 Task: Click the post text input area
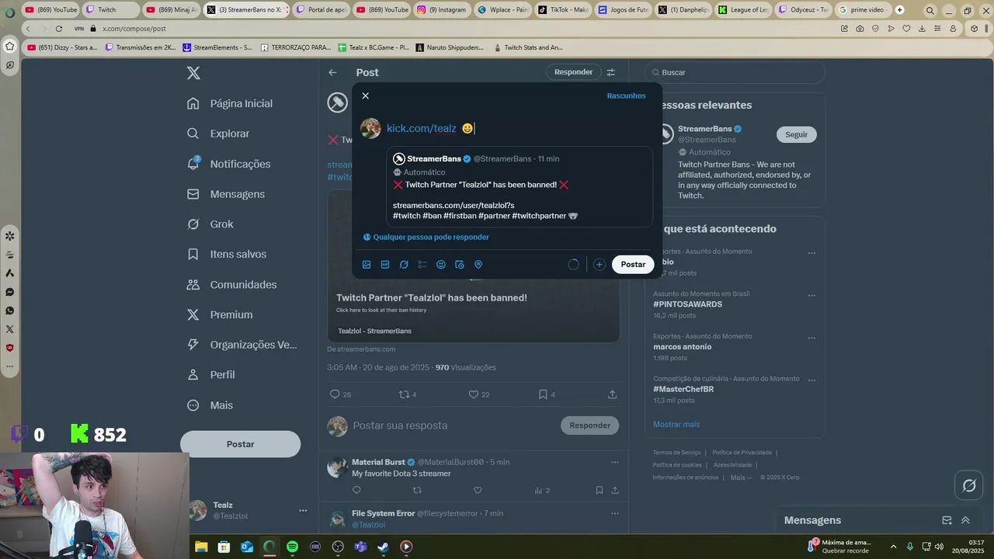coord(519,129)
